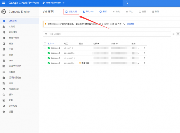Check the box for instance-2
Screen dimensions: 180x133
pos(45,48)
